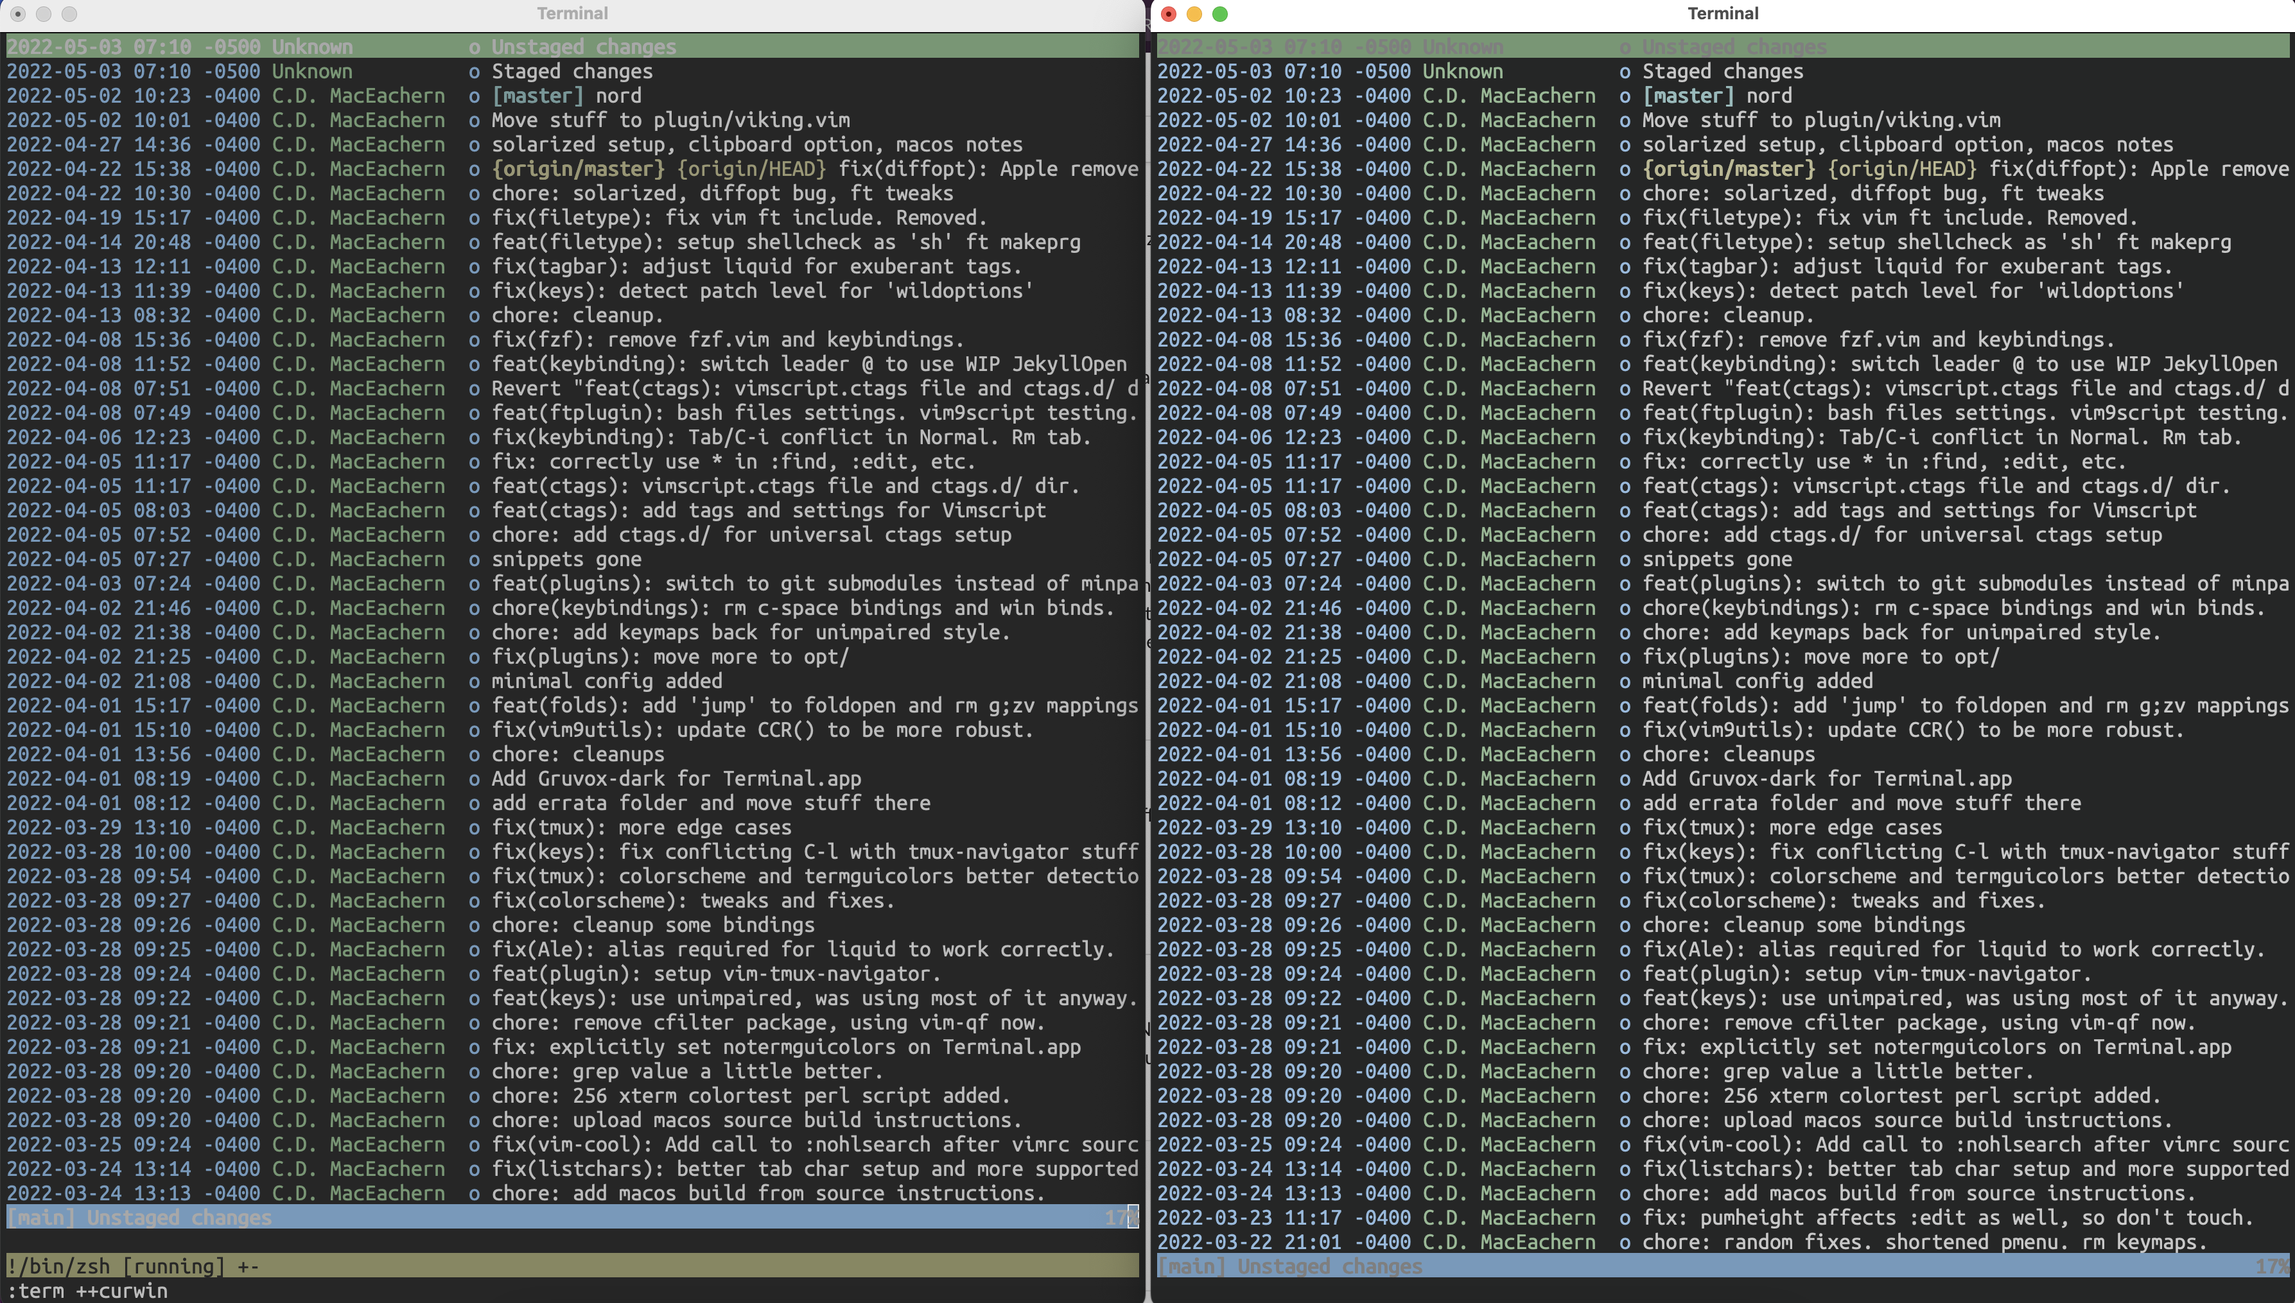The height and width of the screenshot is (1303, 2295).
Task: Zoom the right Terminal window with green button
Action: (x=1220, y=13)
